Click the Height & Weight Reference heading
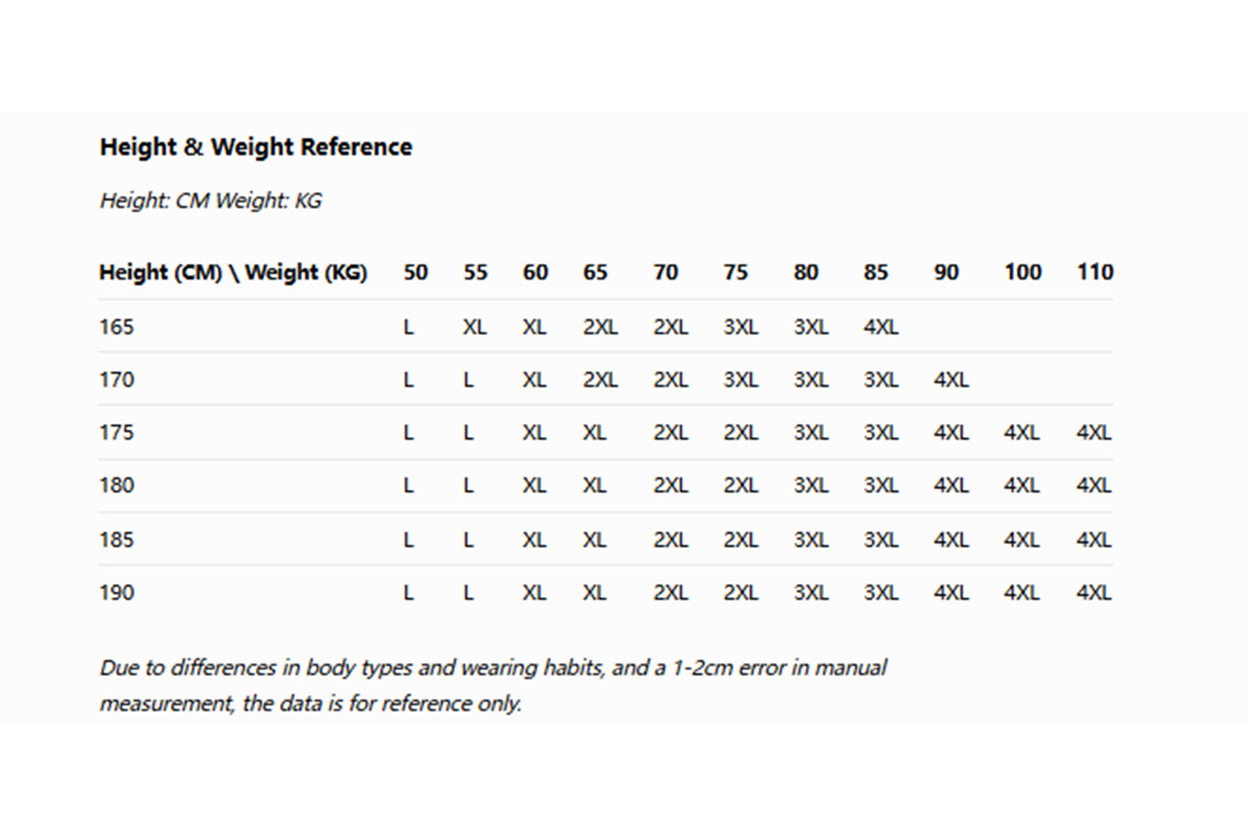The width and height of the screenshot is (1249, 836). tap(256, 147)
